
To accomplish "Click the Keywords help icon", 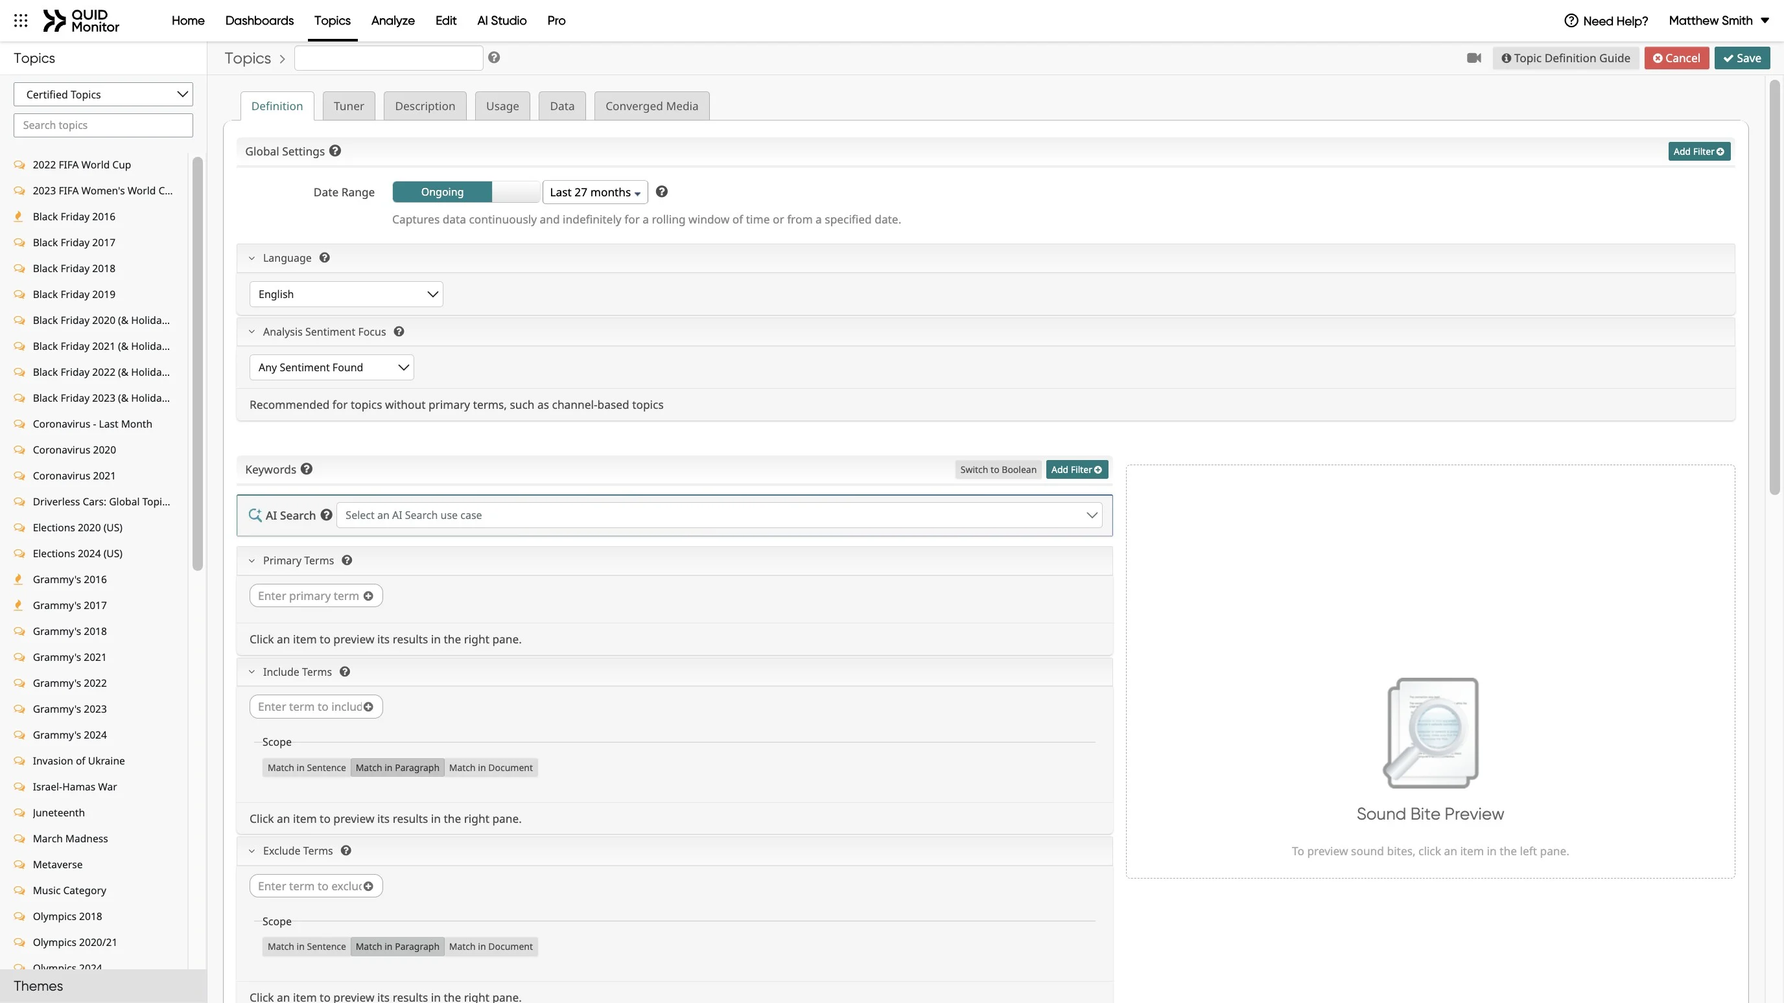I will pos(307,468).
